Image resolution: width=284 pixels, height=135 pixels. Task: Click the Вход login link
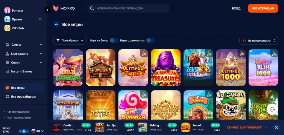[x=236, y=8]
